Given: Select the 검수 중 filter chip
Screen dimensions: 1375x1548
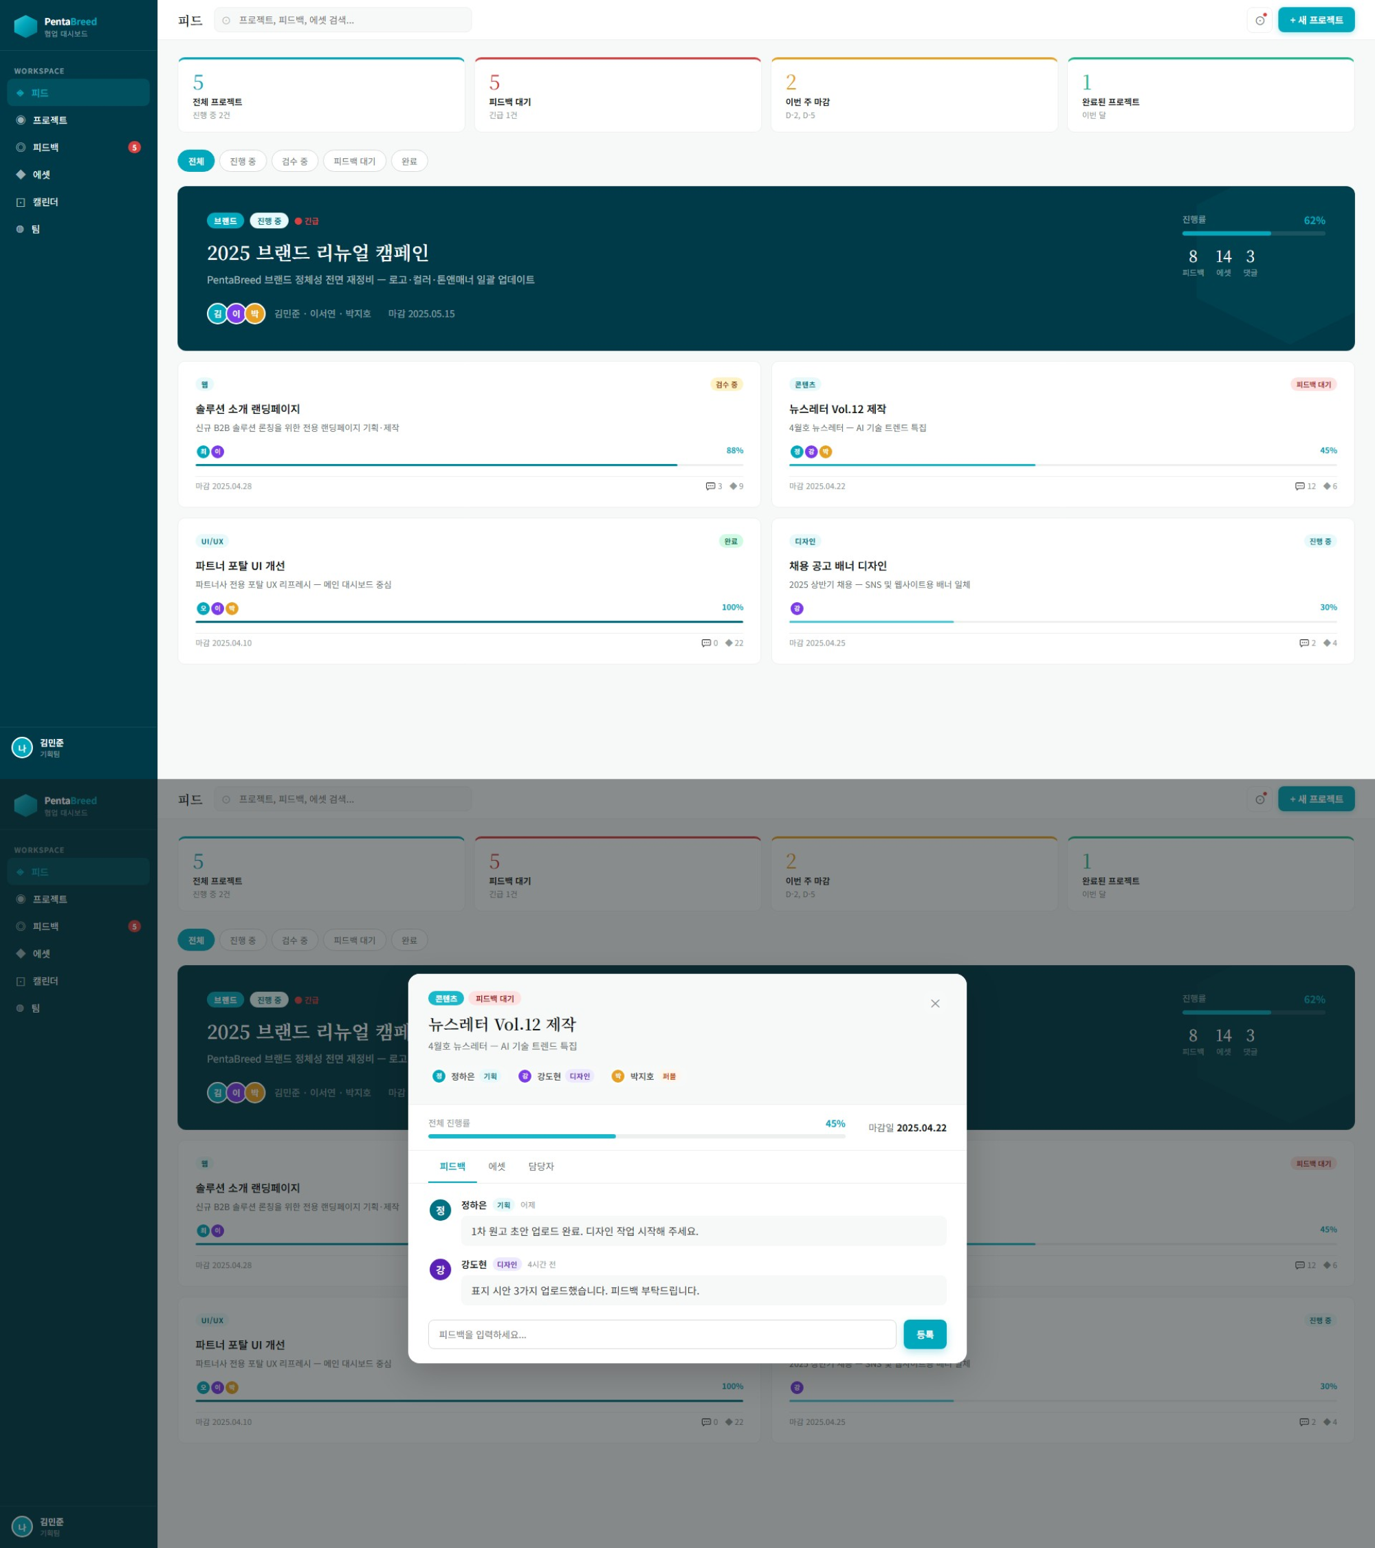Looking at the screenshot, I should pos(295,162).
